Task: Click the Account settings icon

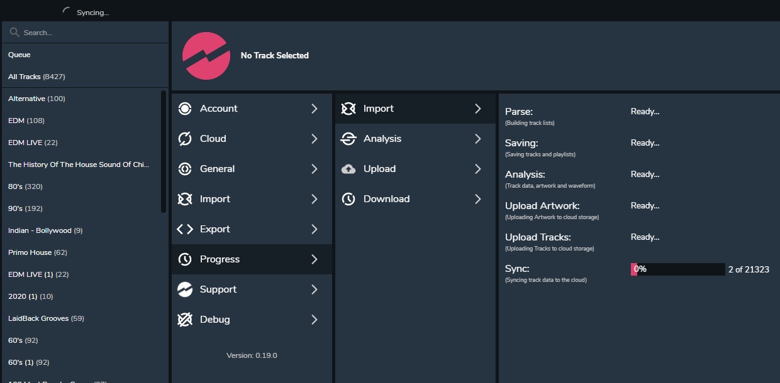Action: coord(185,109)
